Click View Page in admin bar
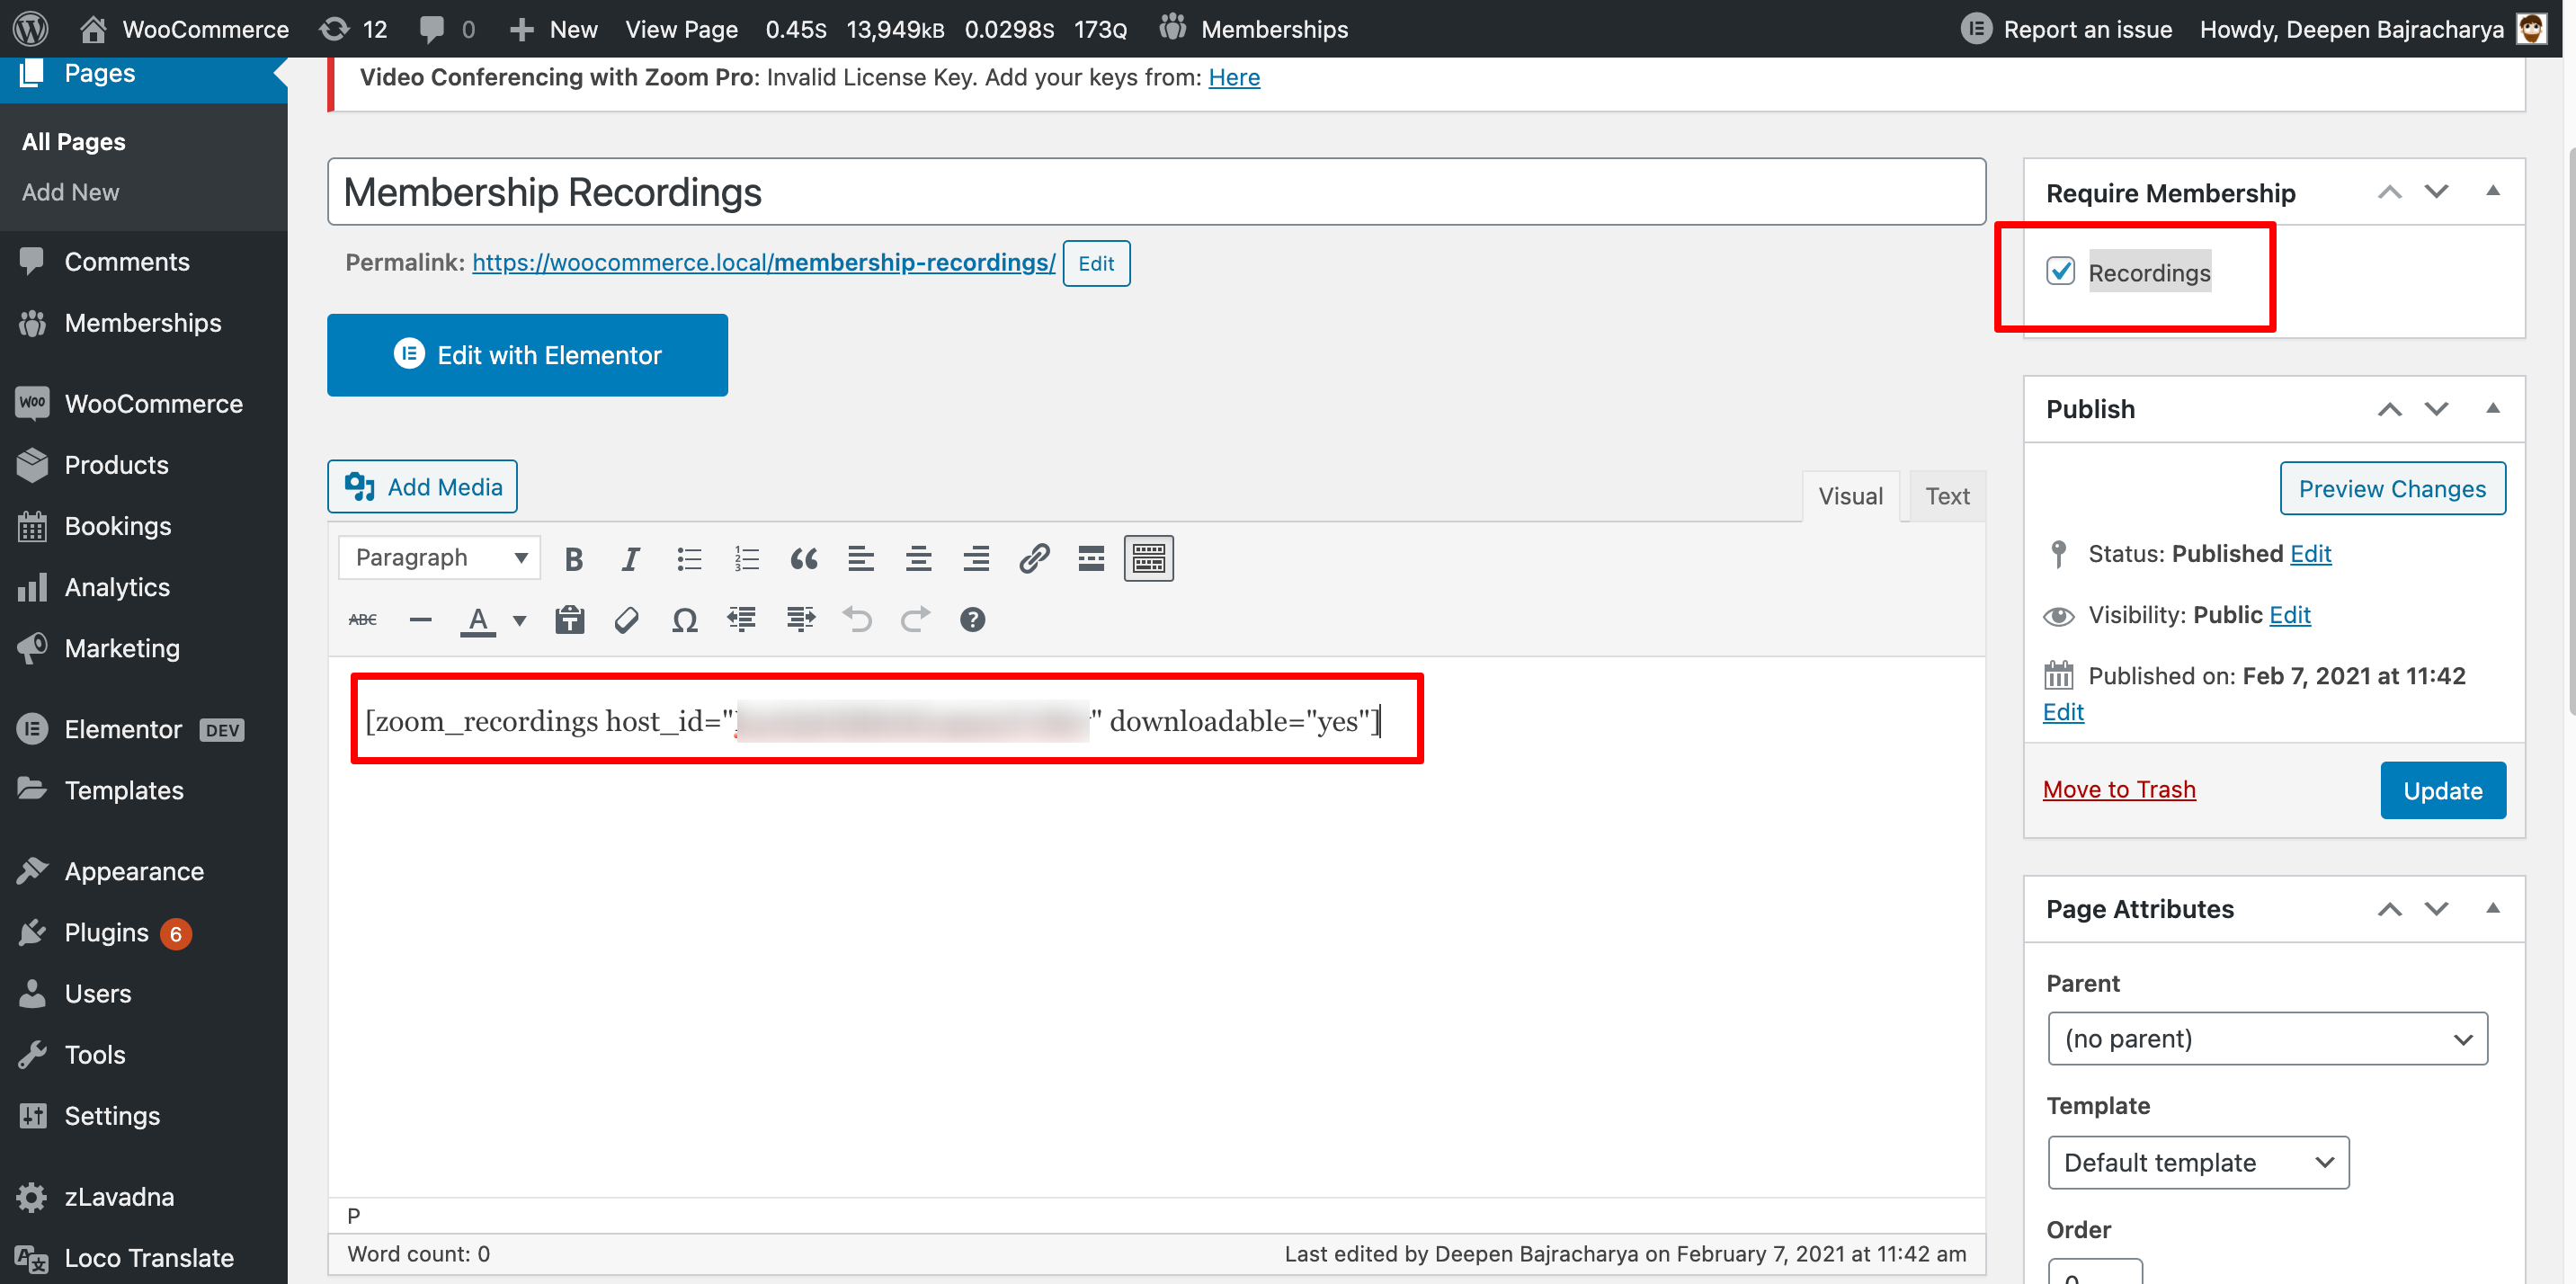Screen dimensions: 2576x1284 pyautogui.click(x=681, y=29)
